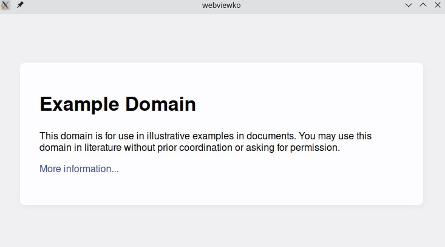This screenshot has height=247, width=445.
Task: Pin window with the pushpin icon
Action: click(20, 5)
